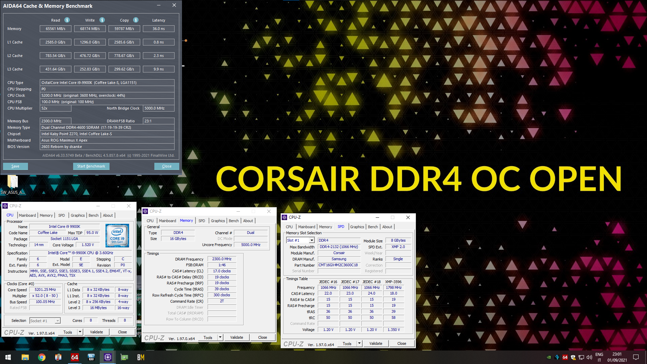
Task: Select the SPD tab in the CPU-Z Memory window
Action: [x=202, y=221]
